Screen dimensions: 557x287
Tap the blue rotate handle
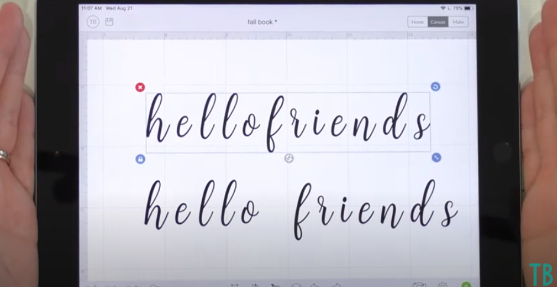tap(436, 87)
